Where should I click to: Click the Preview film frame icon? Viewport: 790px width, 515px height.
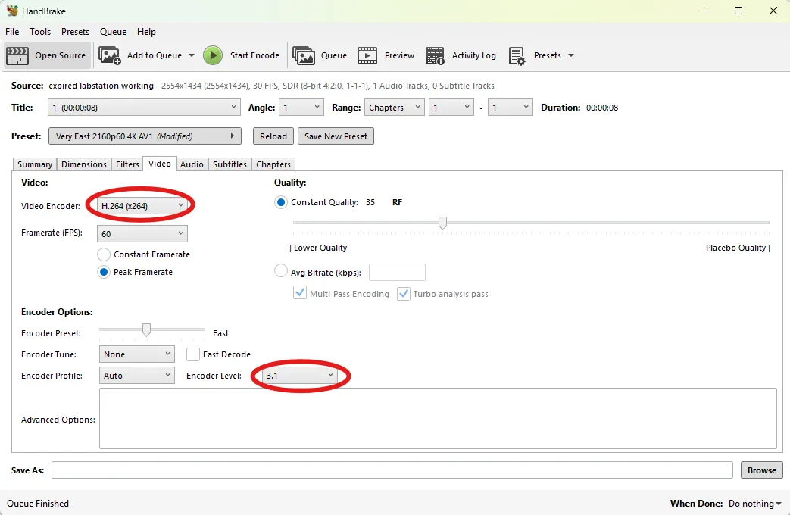(367, 55)
